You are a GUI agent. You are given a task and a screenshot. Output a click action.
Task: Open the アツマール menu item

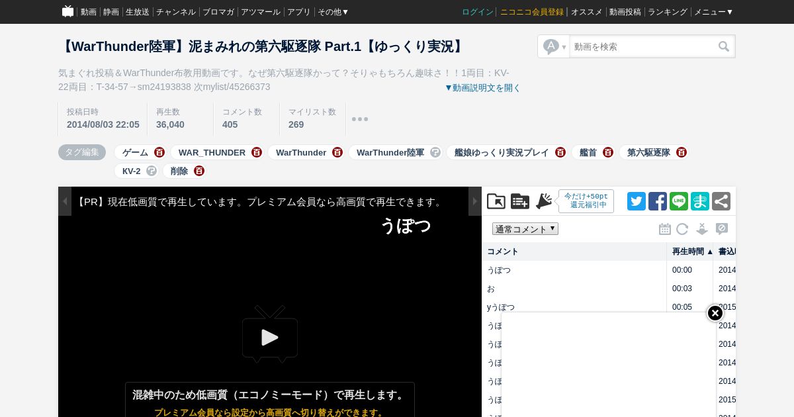(261, 12)
